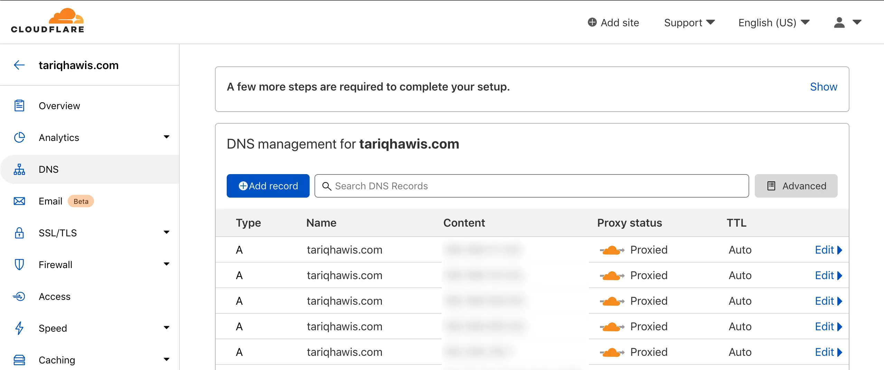
Task: Click the Speed lightning bolt icon
Action: click(19, 328)
